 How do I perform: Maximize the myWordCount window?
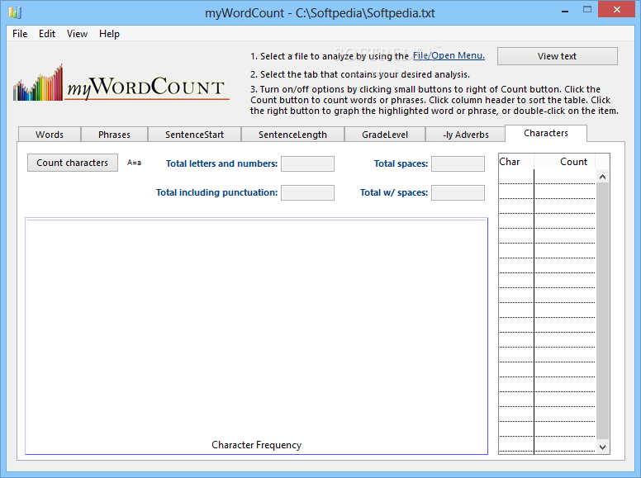coord(587,10)
